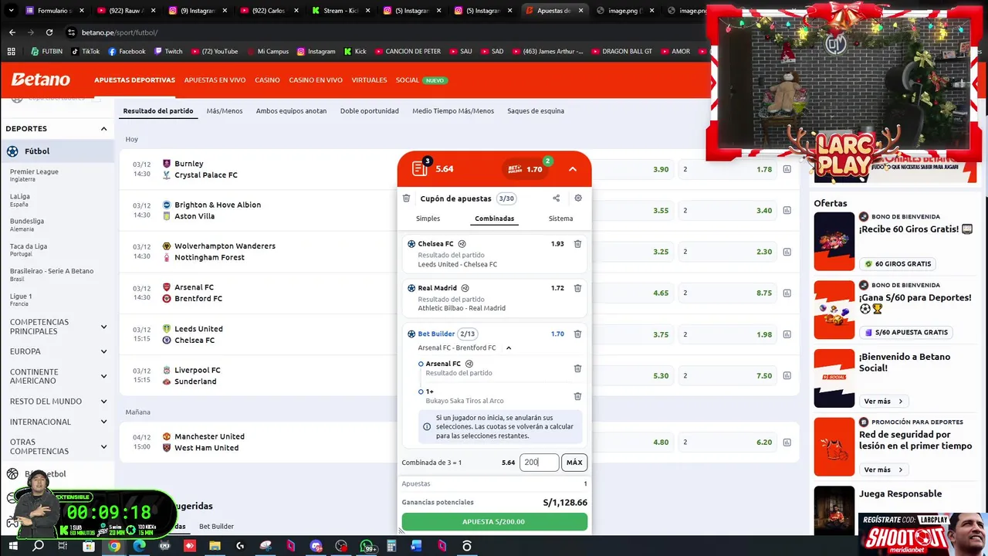988x556 pixels.
Task: Open the Más/Menos market tab
Action: tap(225, 111)
